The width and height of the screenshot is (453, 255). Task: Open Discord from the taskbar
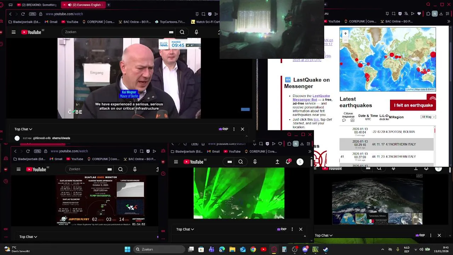click(305, 249)
